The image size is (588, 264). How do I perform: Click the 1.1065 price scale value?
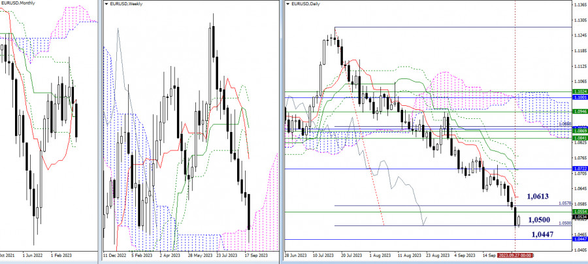[580, 82]
